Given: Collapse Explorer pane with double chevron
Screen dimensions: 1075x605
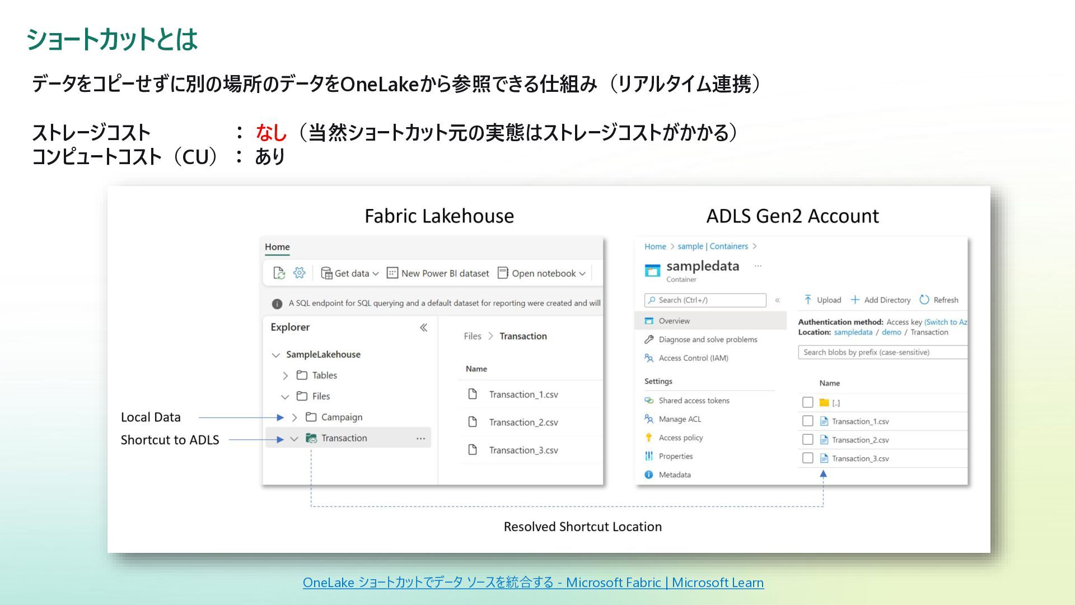Looking at the screenshot, I should pyautogui.click(x=424, y=327).
